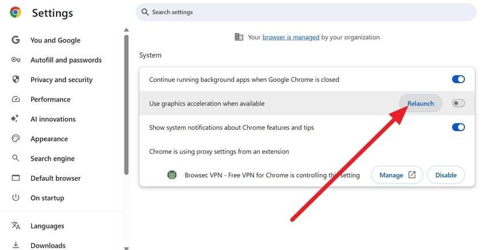Screen dimensions: 485x250
Task: Click the organization building icon
Action: click(x=239, y=37)
